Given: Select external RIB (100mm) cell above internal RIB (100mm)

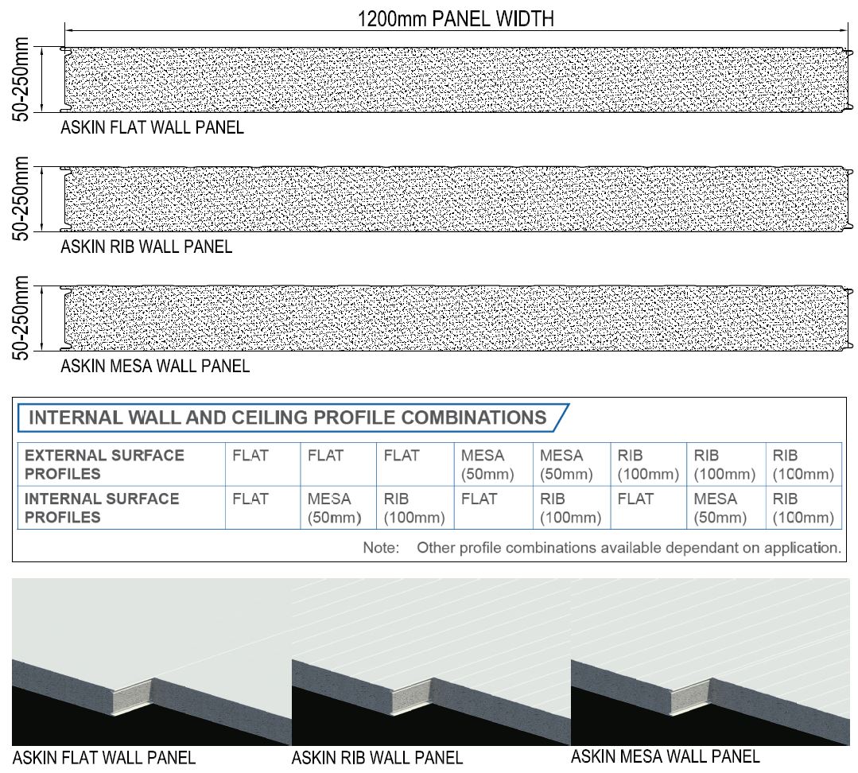Looking at the screenshot, I should pyautogui.click(x=804, y=464).
